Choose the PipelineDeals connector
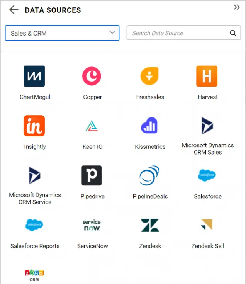 click(150, 175)
